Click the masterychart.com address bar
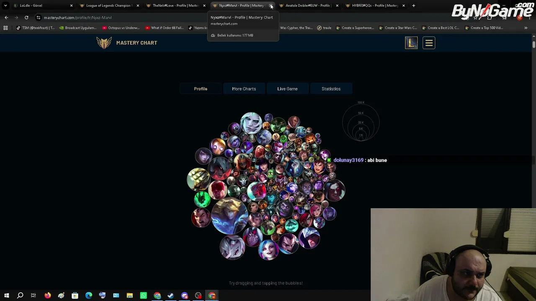 (x=251, y=18)
